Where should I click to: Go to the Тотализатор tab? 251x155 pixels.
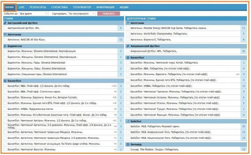82,7
